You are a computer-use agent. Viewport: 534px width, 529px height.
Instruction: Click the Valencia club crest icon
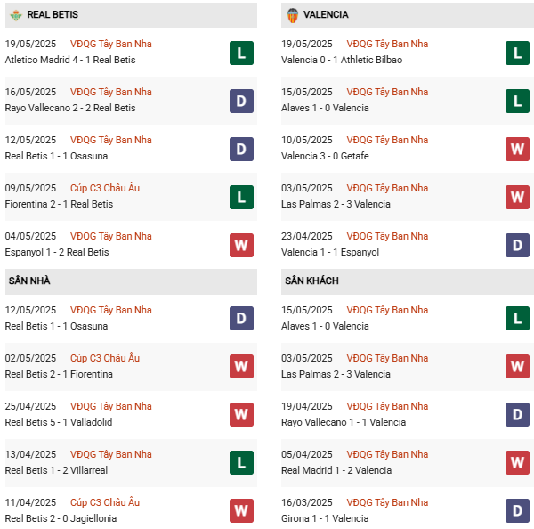292,15
